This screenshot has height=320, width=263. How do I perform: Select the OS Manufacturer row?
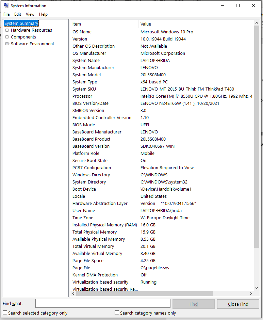pyautogui.click(x=162, y=53)
